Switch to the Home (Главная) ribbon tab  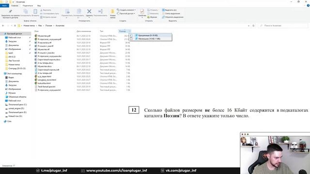15,5
